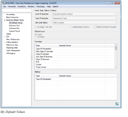Select Claims in the tree
This screenshot has width=128, height=117.
click(8, 34)
